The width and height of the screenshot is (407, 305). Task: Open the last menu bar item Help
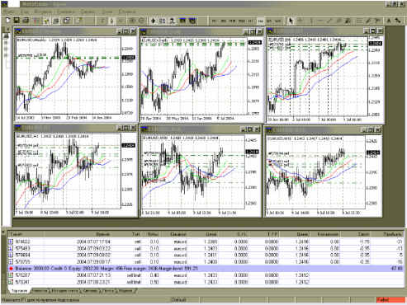(x=127, y=12)
